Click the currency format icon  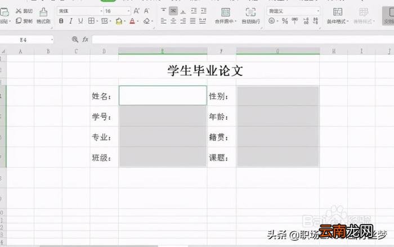(272, 21)
